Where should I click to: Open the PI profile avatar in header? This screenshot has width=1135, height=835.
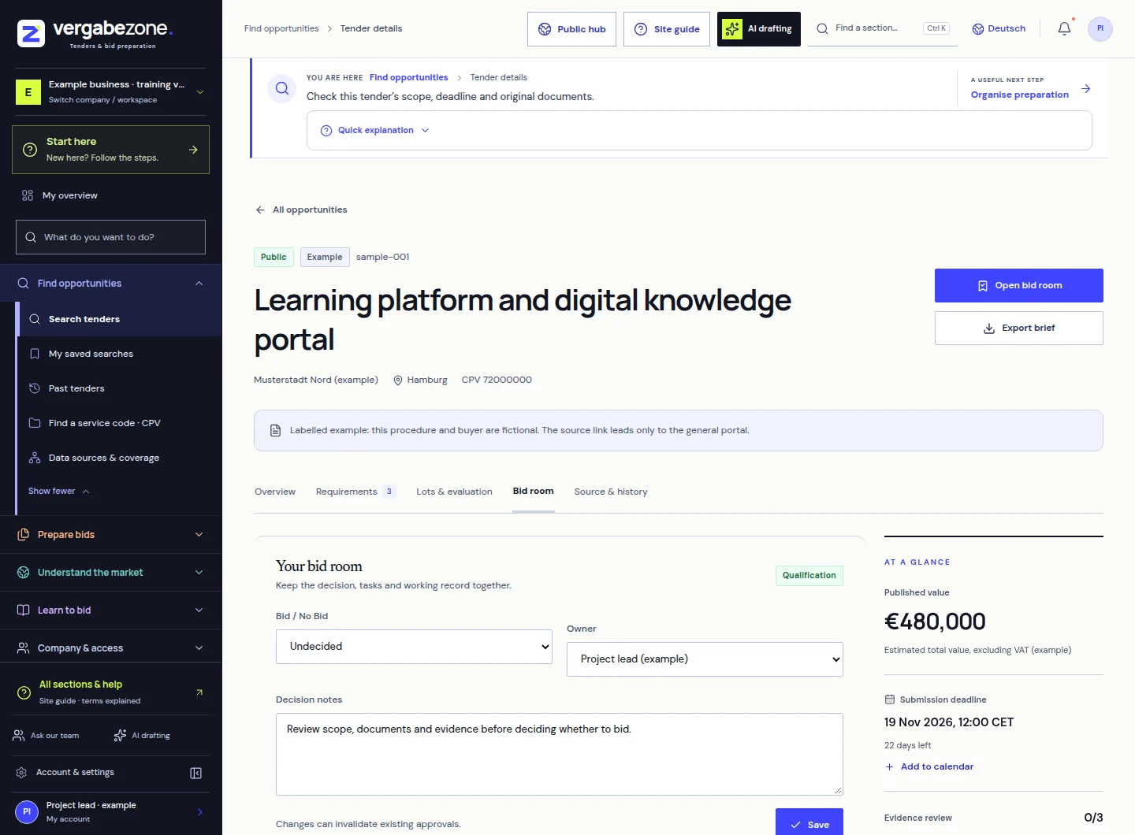coord(1100,28)
